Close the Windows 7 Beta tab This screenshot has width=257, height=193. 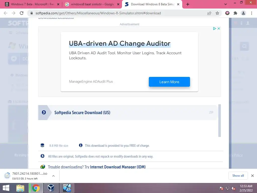[58, 4]
